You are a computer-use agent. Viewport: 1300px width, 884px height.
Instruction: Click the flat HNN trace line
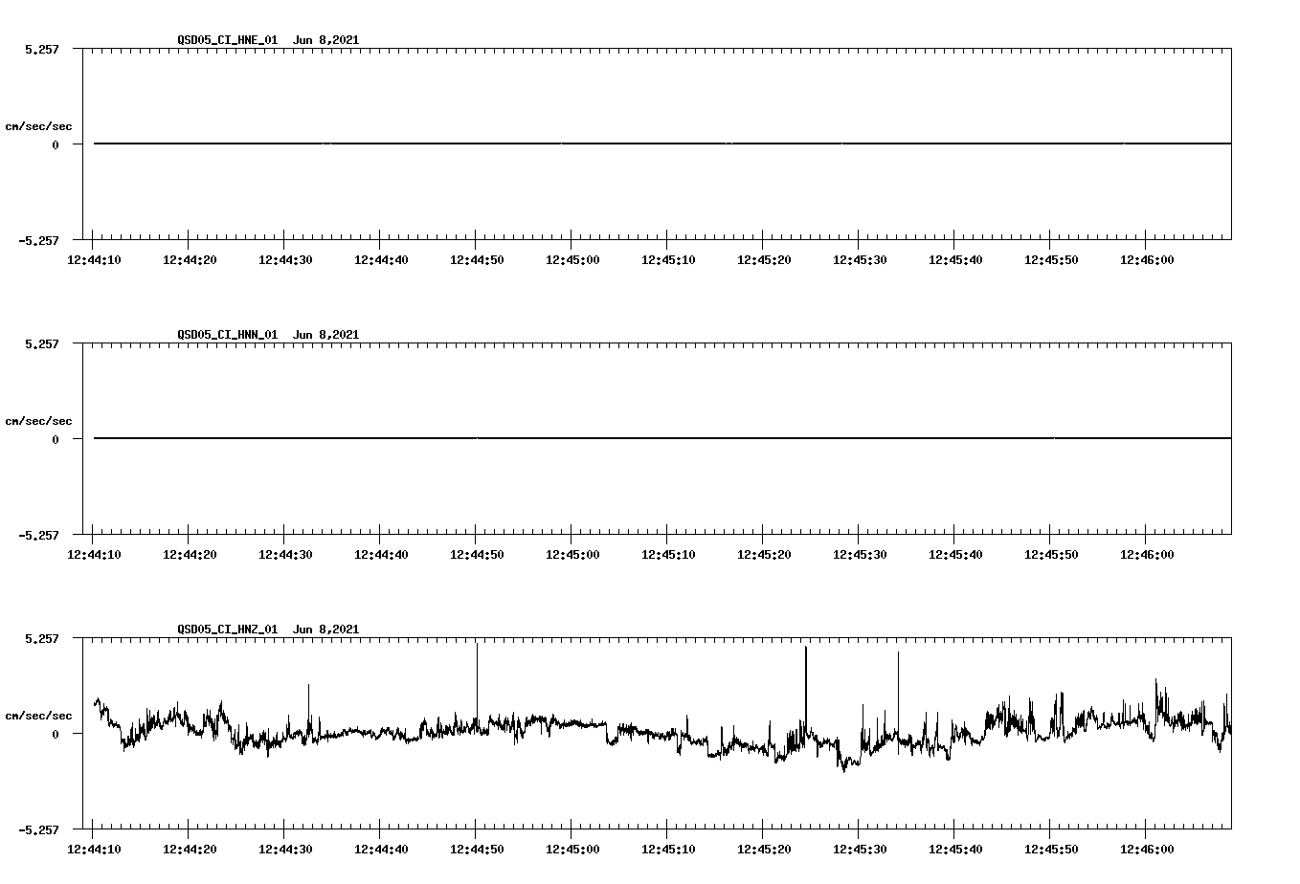662,438
